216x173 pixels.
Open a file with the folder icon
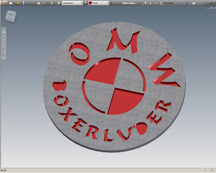[18, 3]
